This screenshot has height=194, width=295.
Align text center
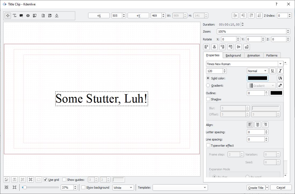pyautogui.click(x=258, y=125)
